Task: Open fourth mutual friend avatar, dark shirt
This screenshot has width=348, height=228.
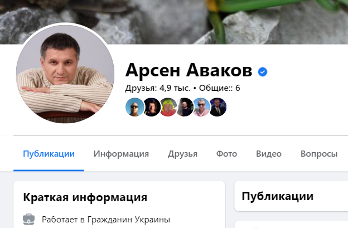Action: click(185, 107)
